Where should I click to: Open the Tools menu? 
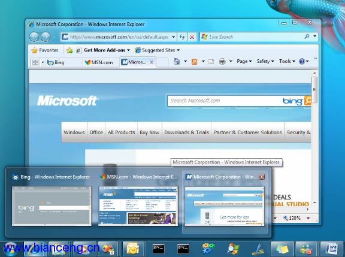coord(287,61)
